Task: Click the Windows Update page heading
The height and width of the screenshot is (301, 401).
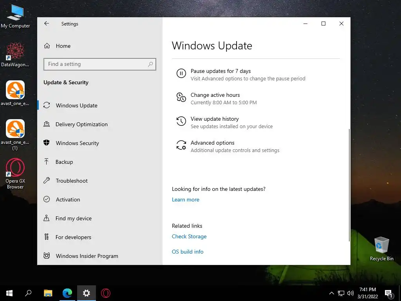Action: click(212, 46)
